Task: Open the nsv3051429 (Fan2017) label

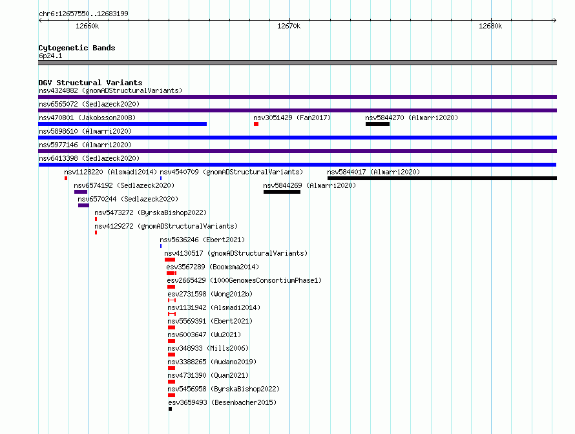Action: (x=292, y=118)
